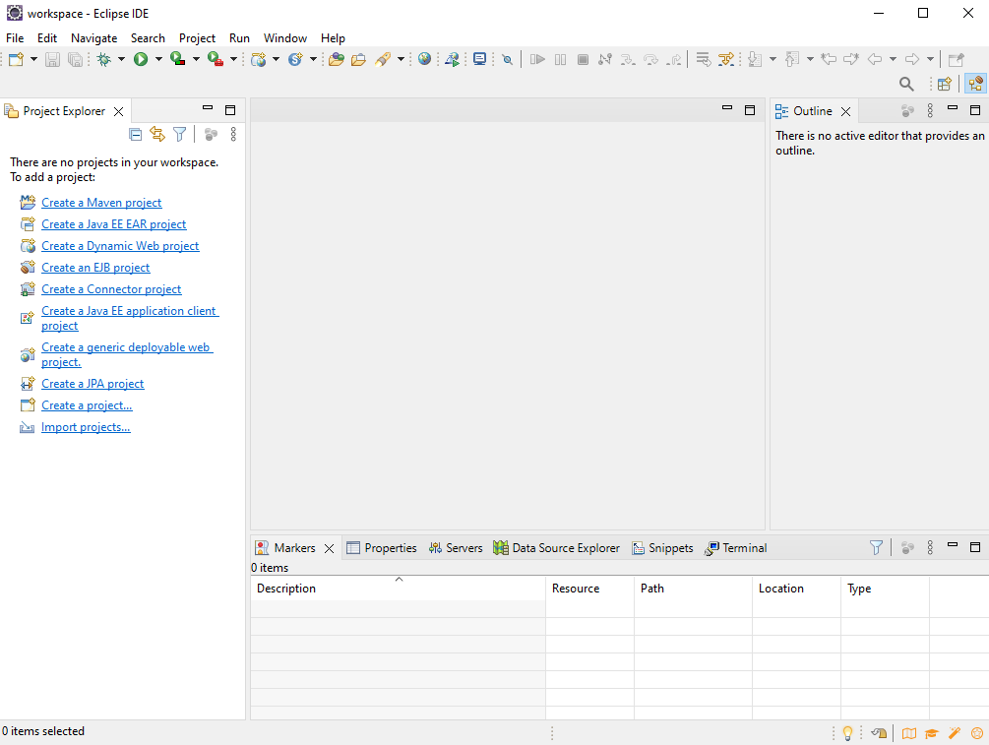Image resolution: width=989 pixels, height=745 pixels.
Task: Click the Forward navigation arrow
Action: (912, 59)
